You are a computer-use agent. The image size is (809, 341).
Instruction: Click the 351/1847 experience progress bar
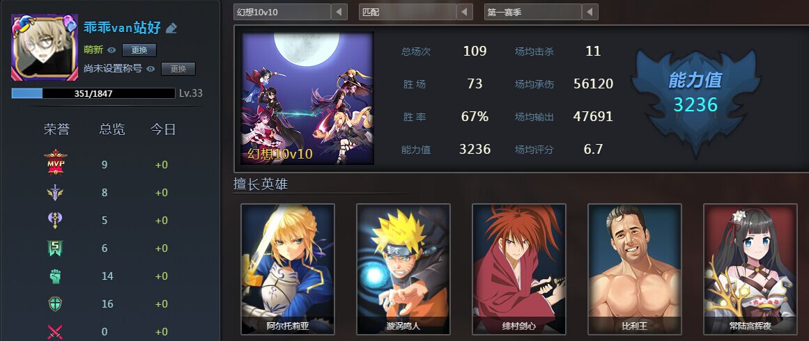pyautogui.click(x=93, y=93)
